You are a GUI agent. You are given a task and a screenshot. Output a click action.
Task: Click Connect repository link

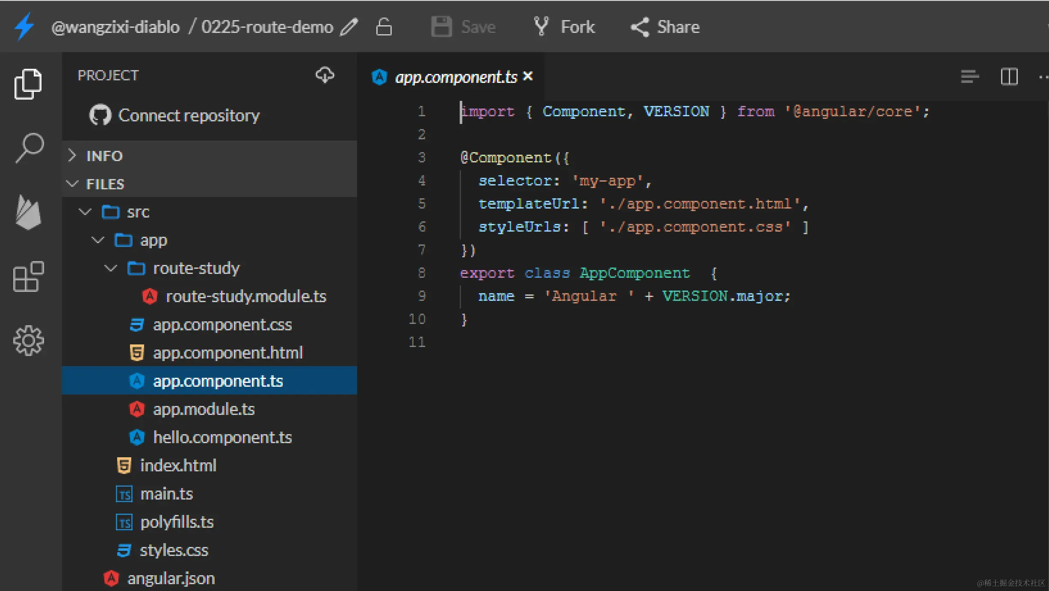point(188,115)
